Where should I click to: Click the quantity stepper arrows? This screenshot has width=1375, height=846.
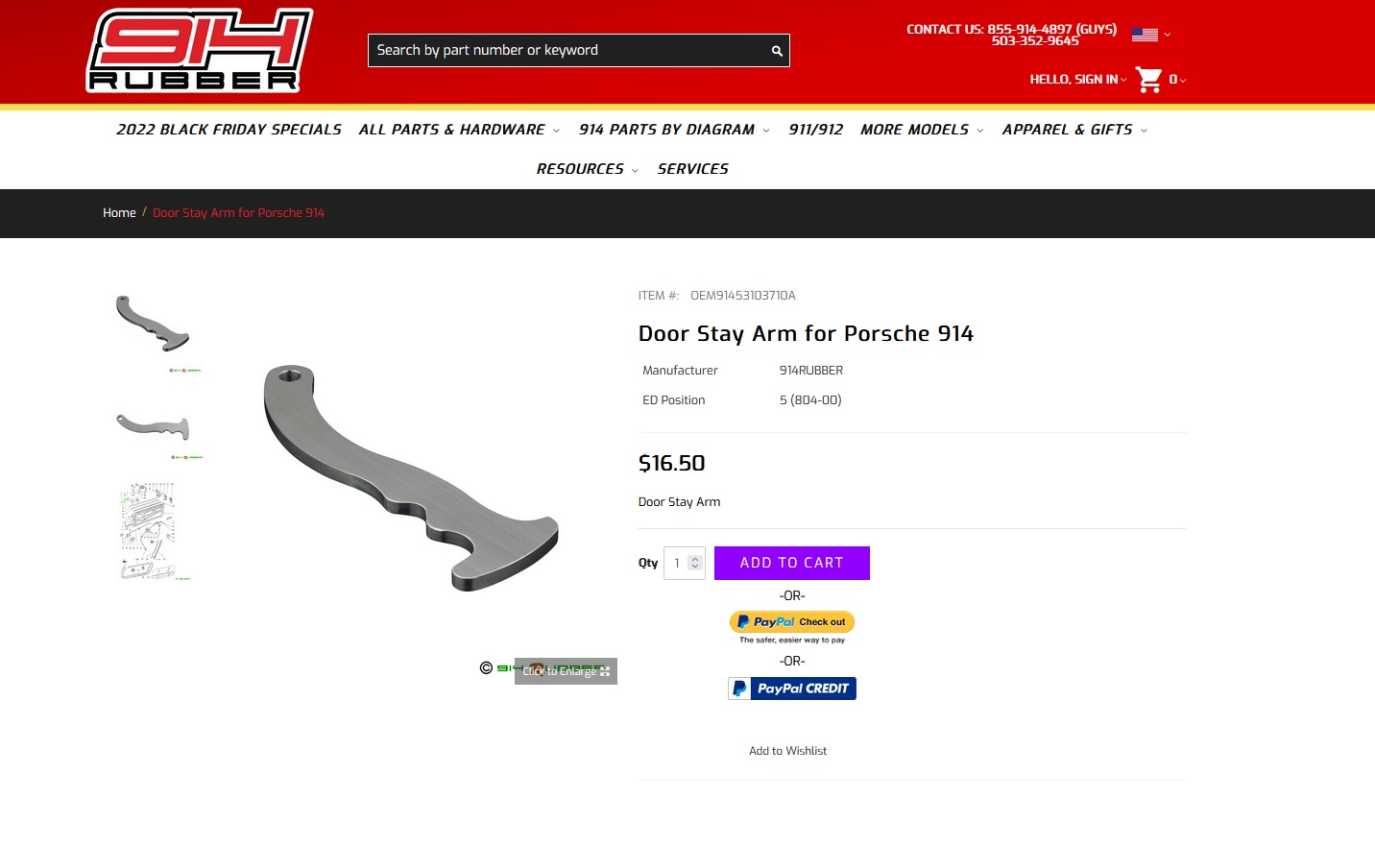(x=695, y=564)
